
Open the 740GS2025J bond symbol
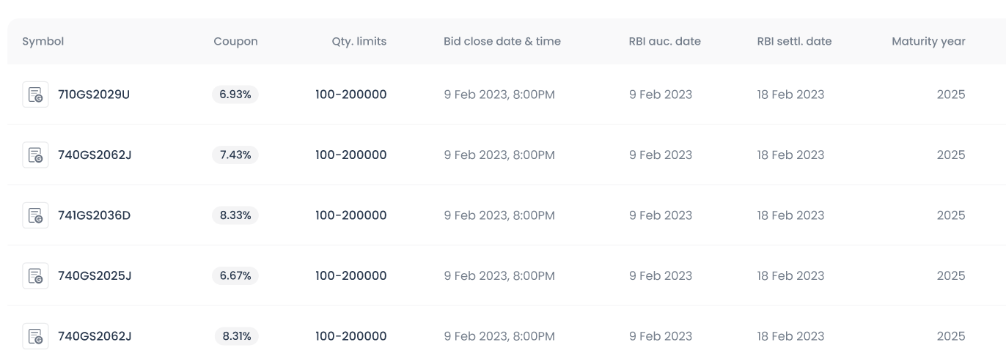[x=95, y=276]
